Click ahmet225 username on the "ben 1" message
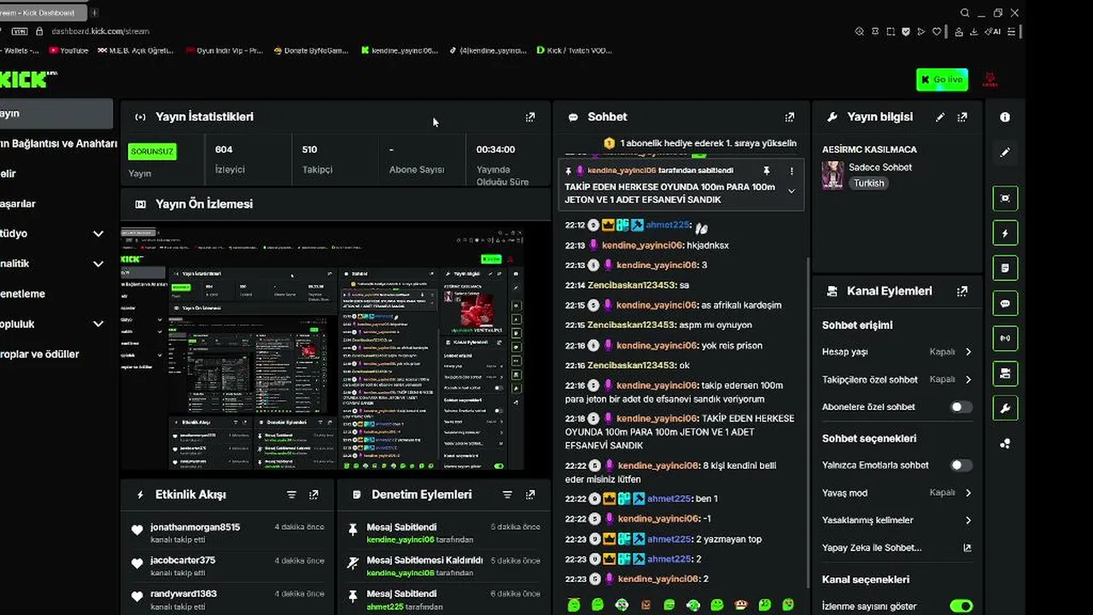 point(669,499)
